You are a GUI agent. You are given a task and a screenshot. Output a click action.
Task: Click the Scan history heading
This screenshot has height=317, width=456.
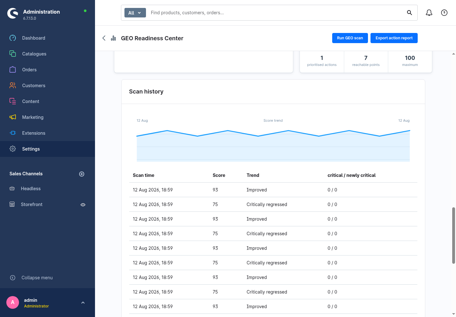146,92
